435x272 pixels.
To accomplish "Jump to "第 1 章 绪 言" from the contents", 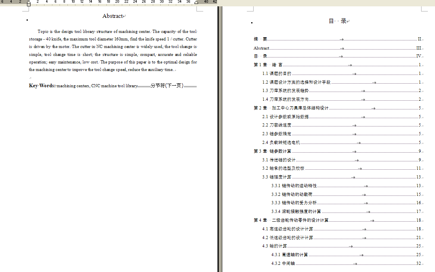I will click(x=338, y=65).
